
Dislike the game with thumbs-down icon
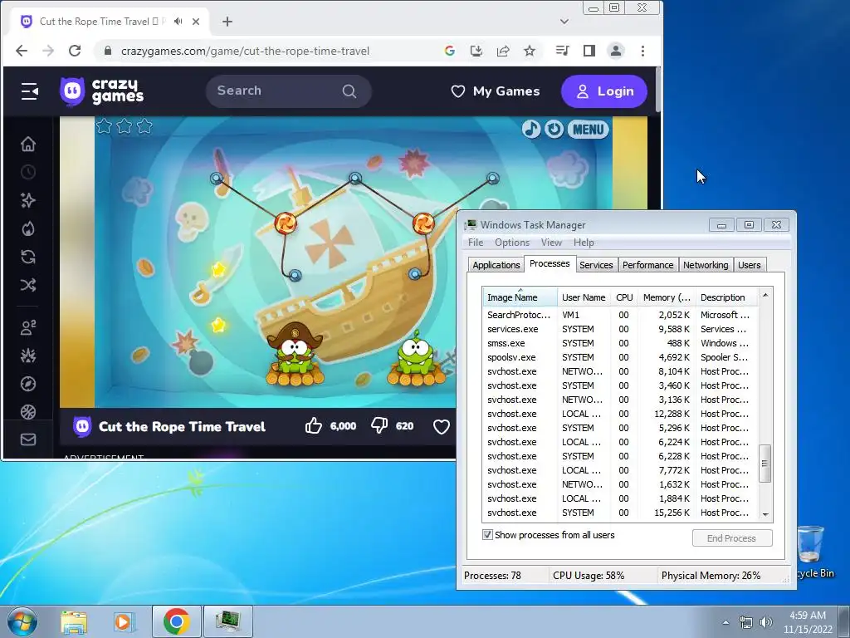tap(379, 426)
